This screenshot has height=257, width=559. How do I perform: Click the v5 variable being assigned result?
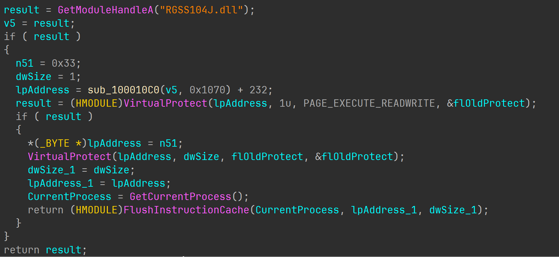pyautogui.click(x=10, y=23)
